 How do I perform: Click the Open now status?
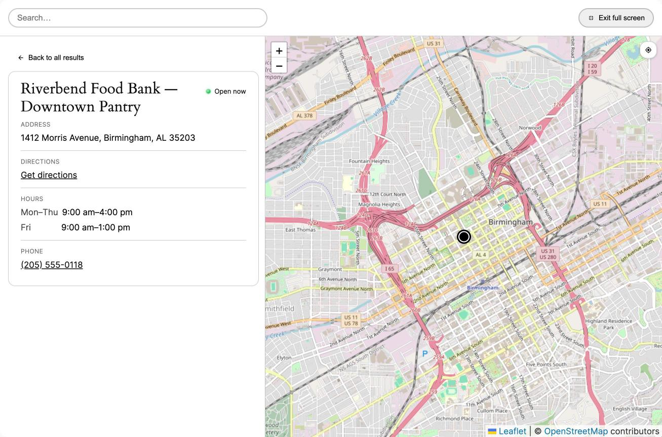[x=225, y=92]
